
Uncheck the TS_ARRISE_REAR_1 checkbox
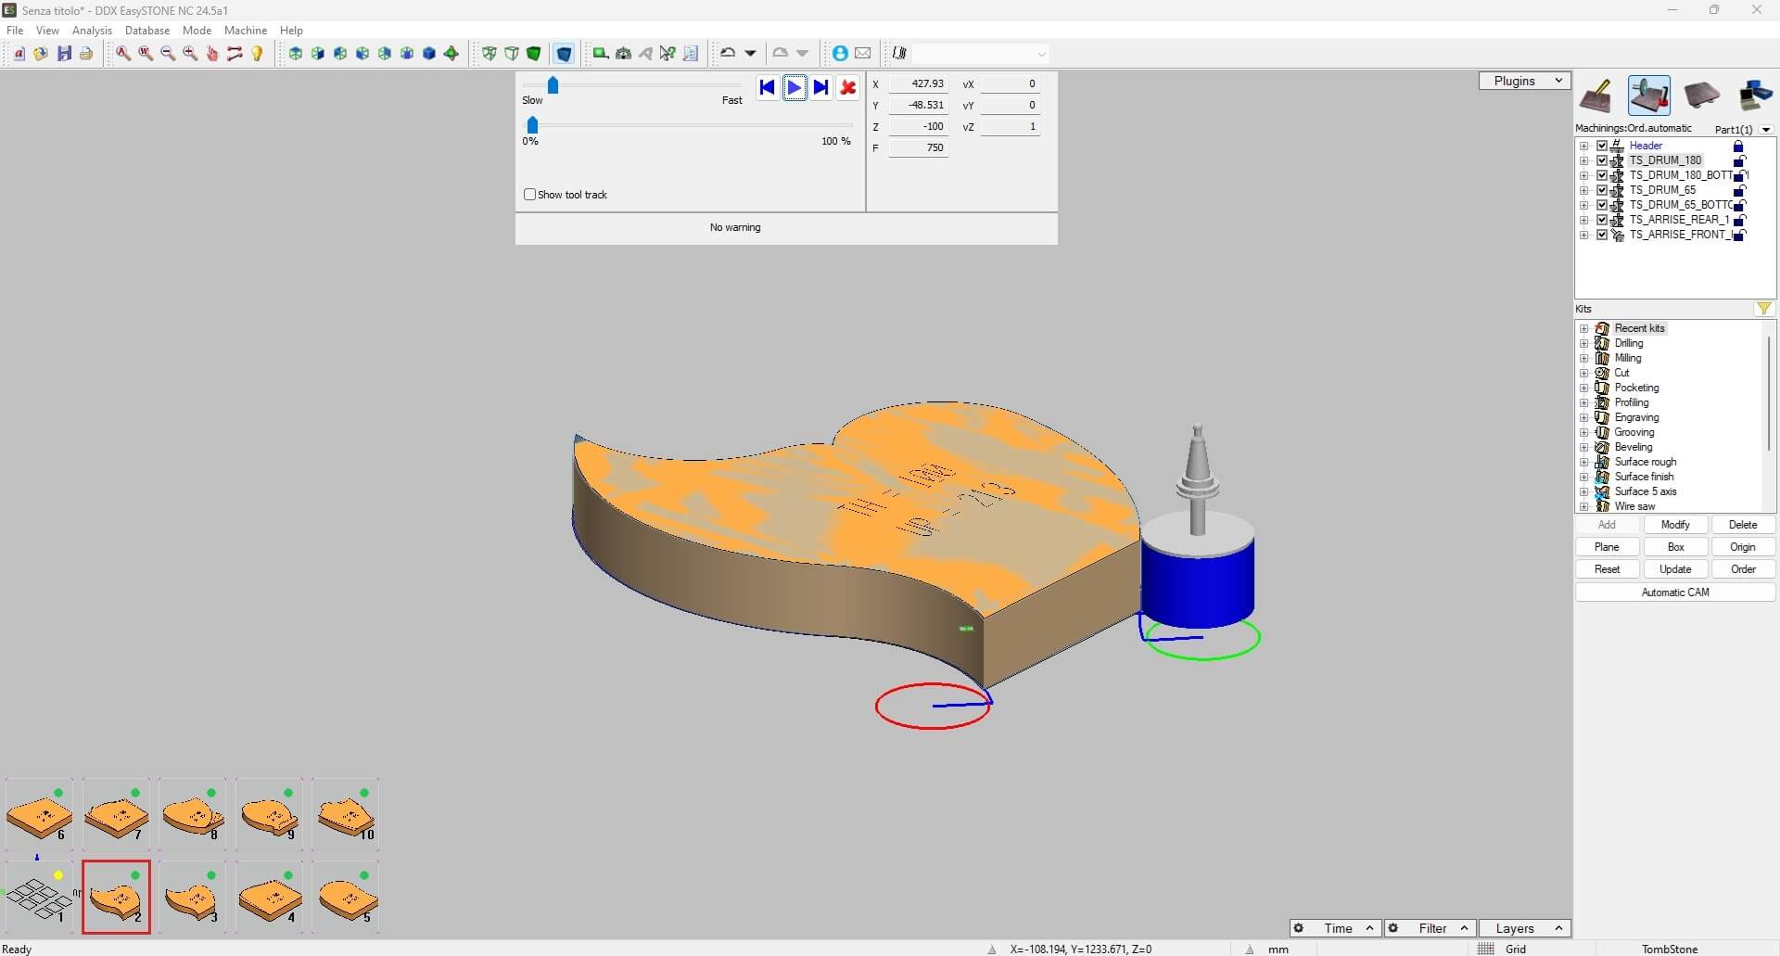(x=1602, y=221)
